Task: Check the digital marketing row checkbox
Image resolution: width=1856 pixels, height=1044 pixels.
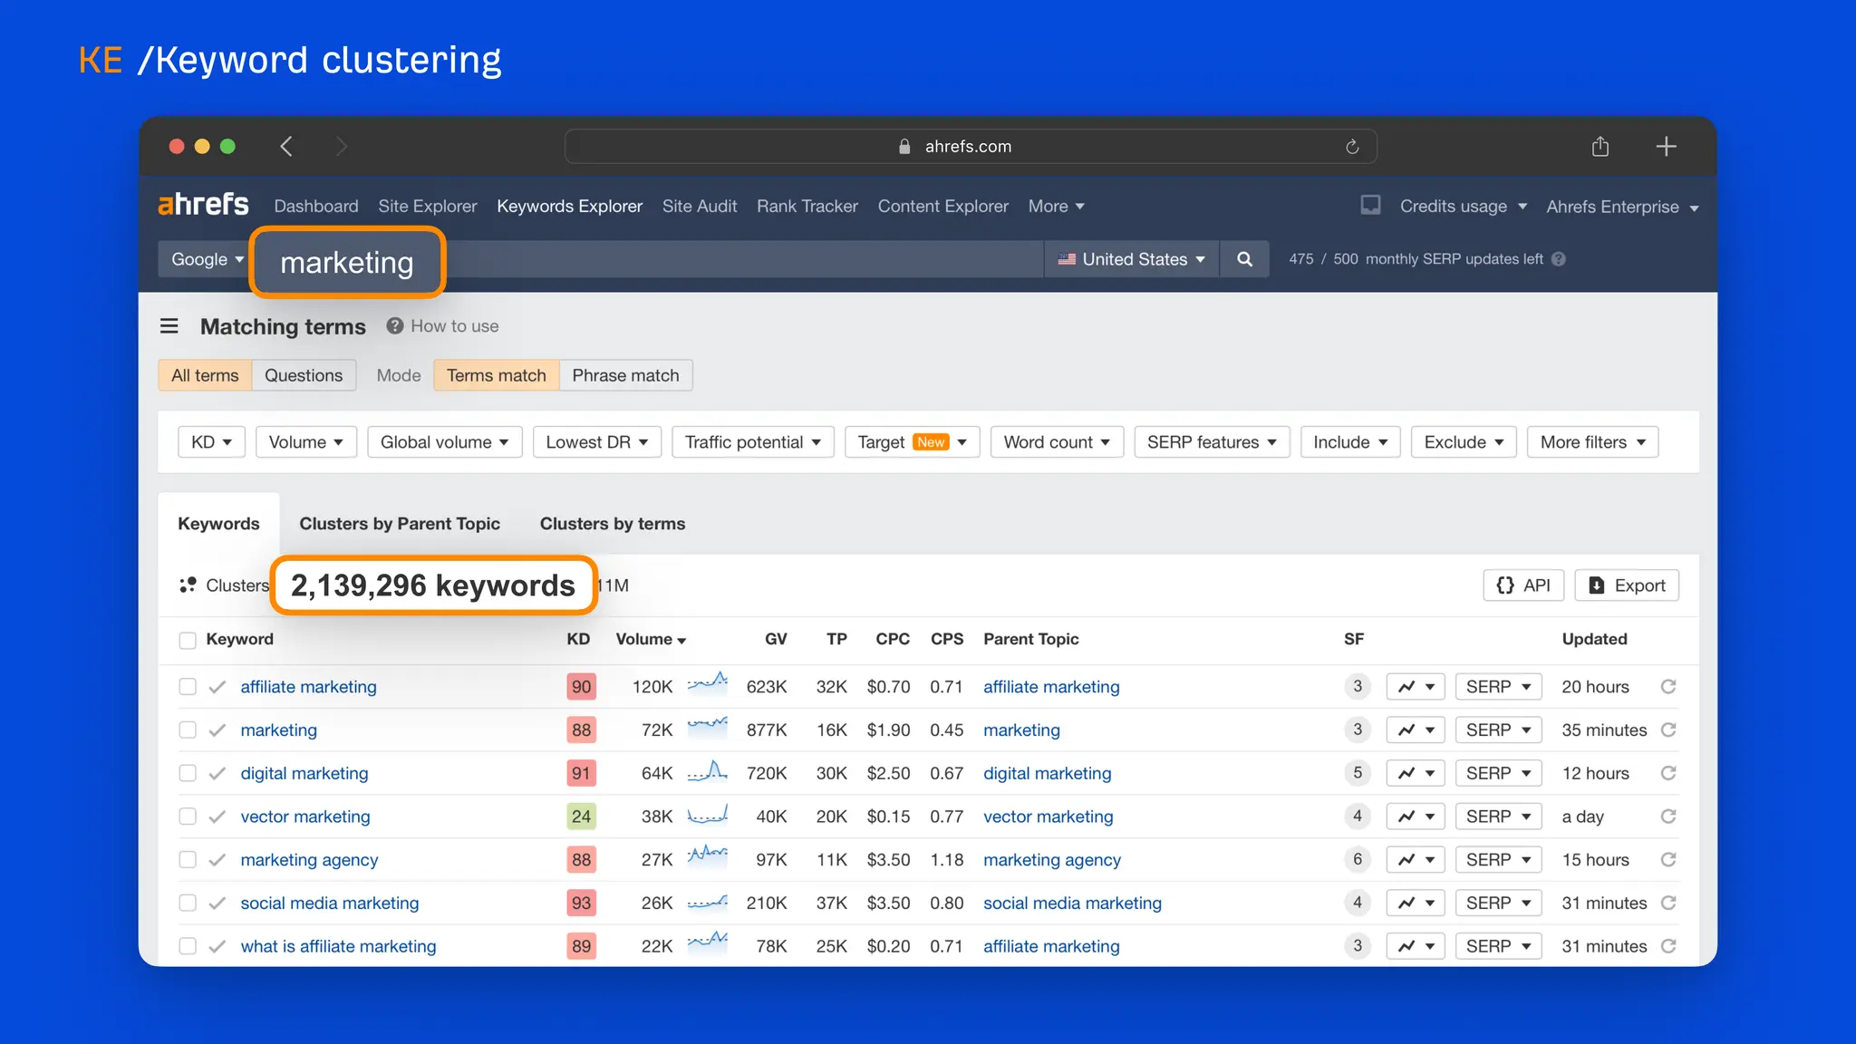Action: coord(188,773)
